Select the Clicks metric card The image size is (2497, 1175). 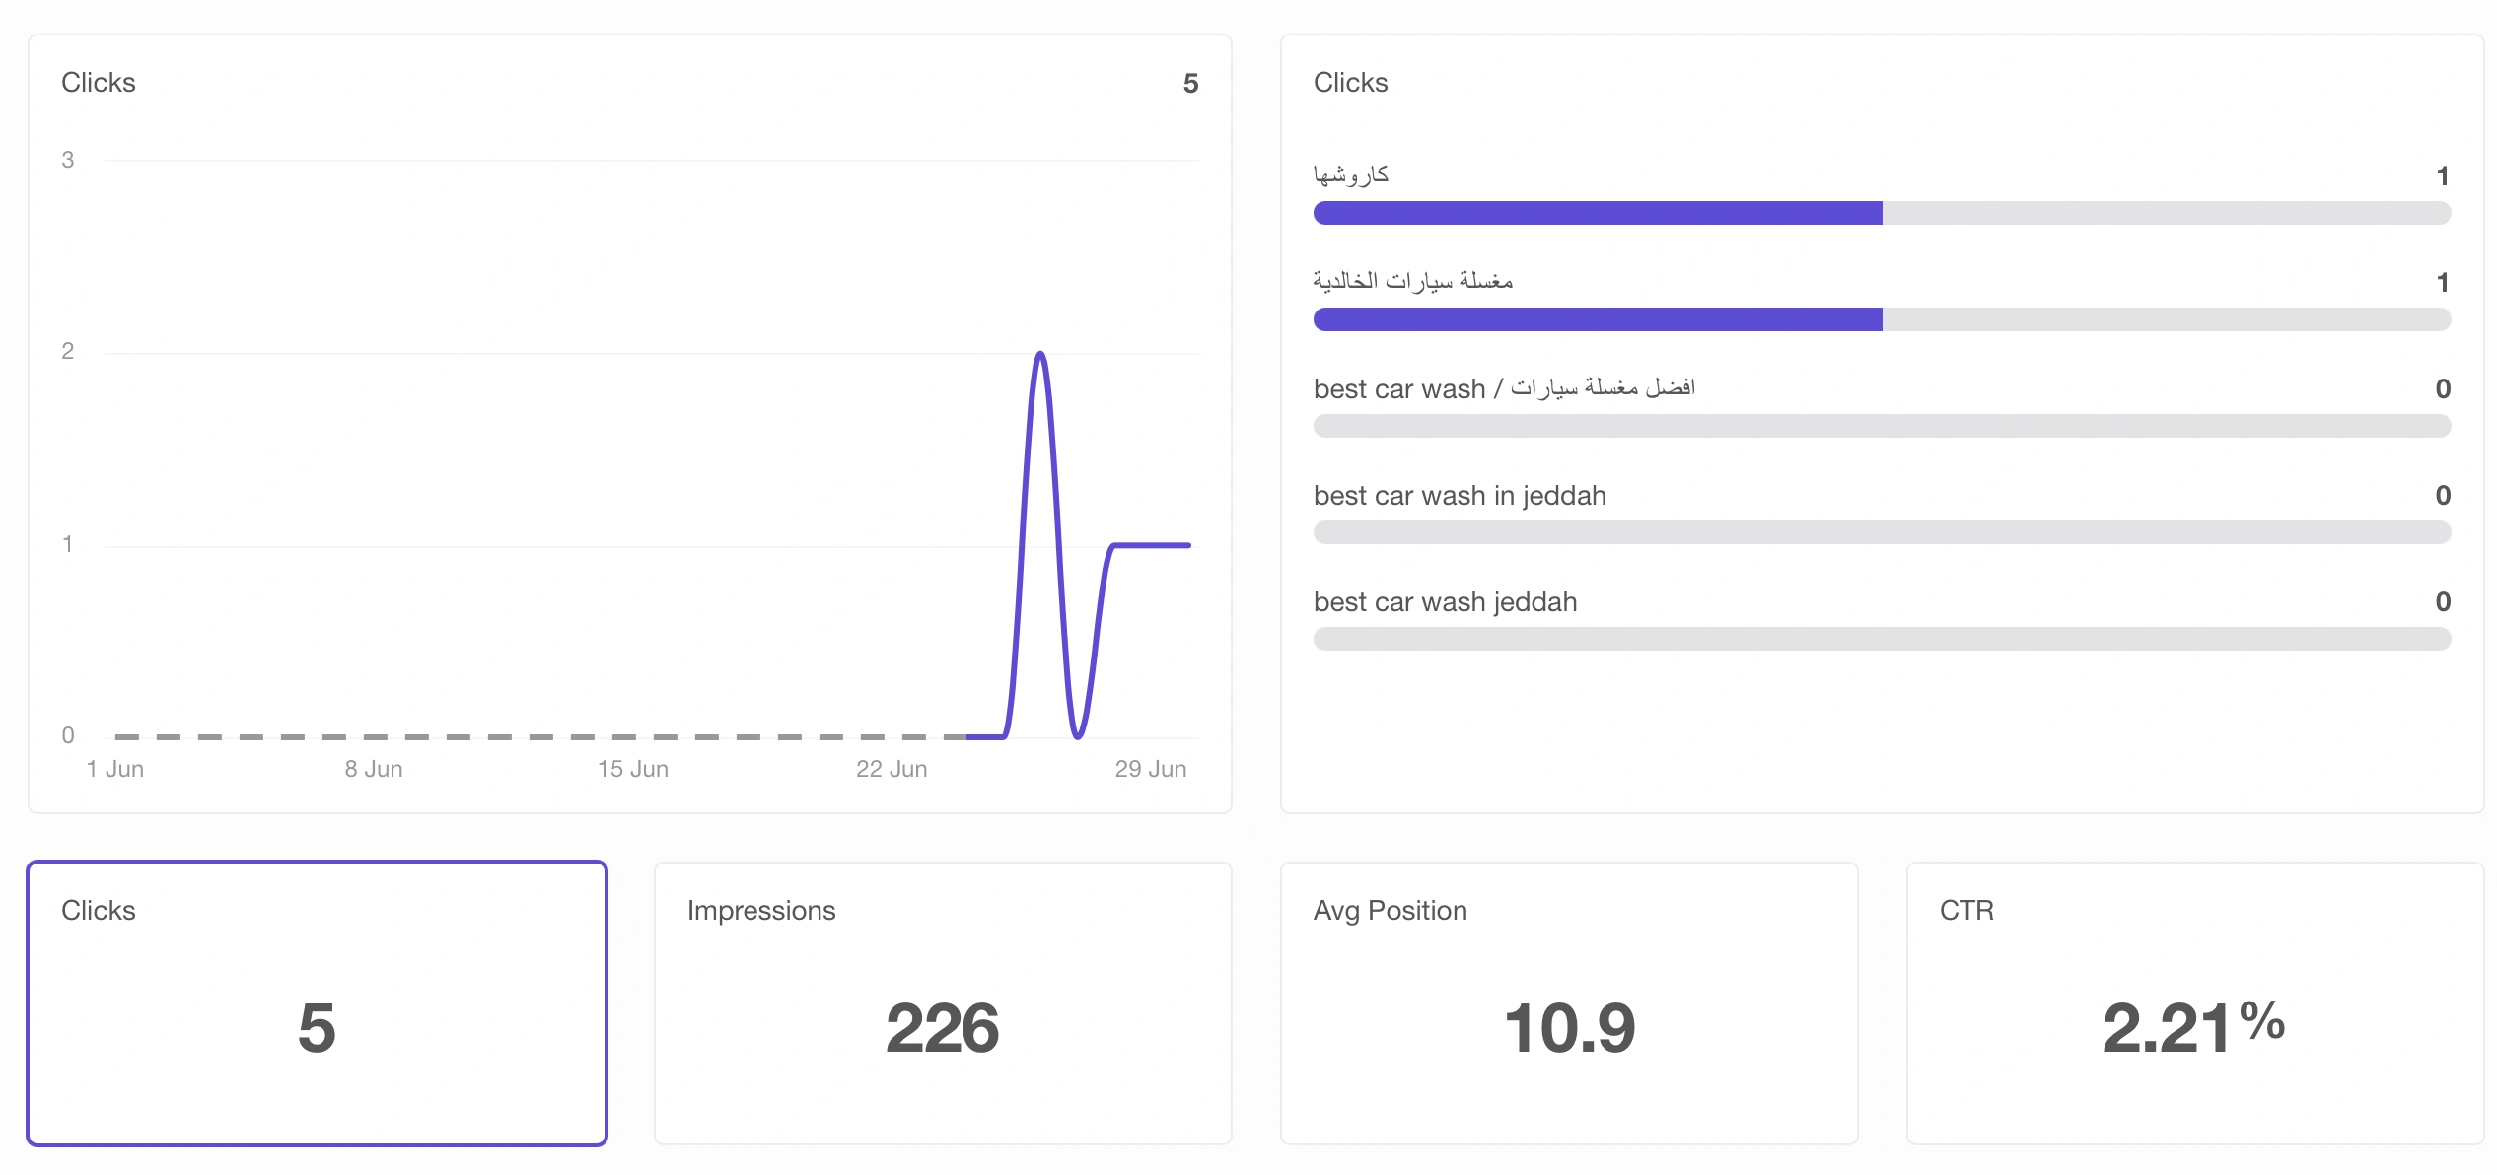317,1003
